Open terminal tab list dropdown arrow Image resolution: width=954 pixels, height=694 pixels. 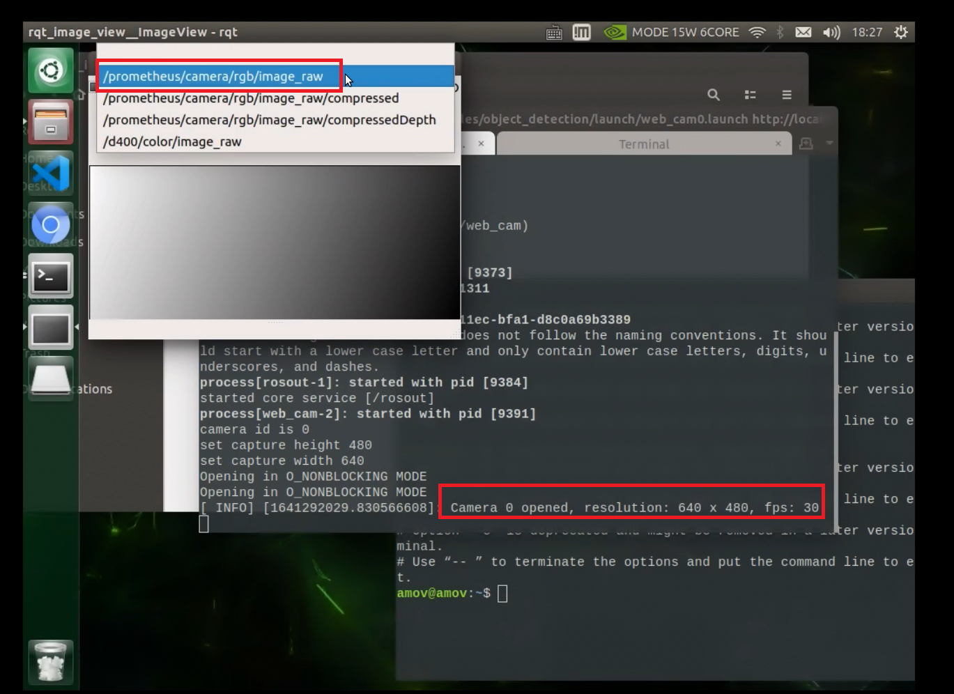(829, 144)
